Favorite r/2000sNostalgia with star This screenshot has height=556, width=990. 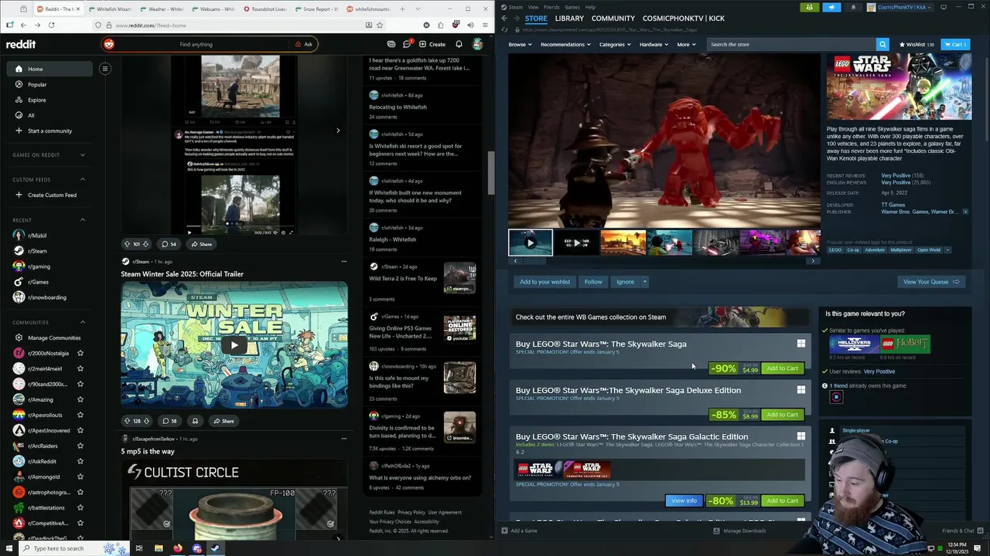pyautogui.click(x=80, y=353)
